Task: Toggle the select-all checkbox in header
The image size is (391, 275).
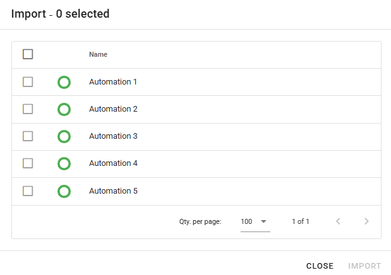Action: pos(28,54)
